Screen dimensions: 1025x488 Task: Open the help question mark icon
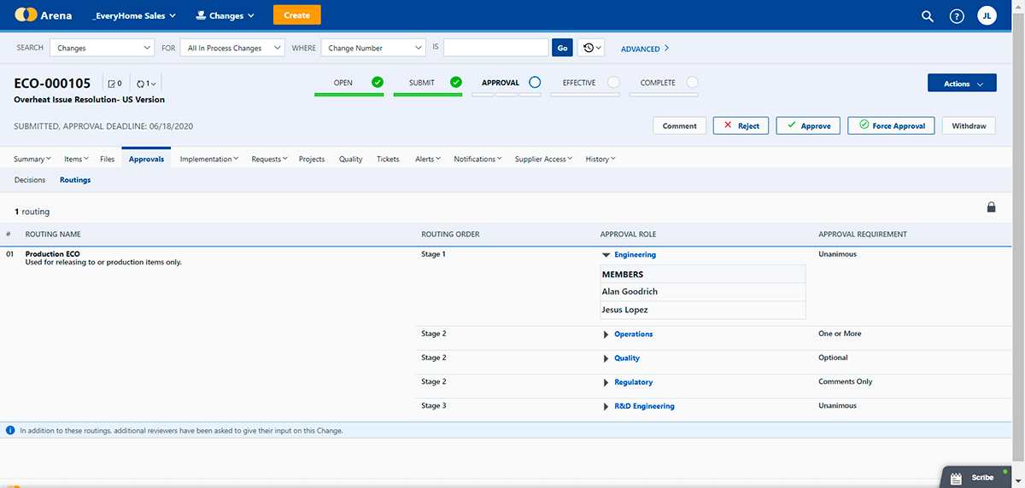[957, 16]
